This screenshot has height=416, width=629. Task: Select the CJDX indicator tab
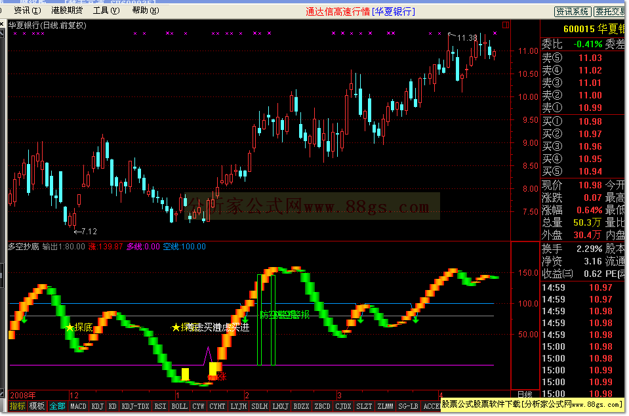click(x=343, y=406)
